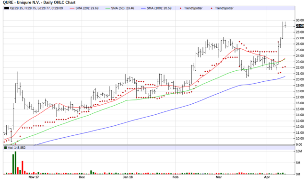Click the first TrendSpotter legend dot

point(180,8)
